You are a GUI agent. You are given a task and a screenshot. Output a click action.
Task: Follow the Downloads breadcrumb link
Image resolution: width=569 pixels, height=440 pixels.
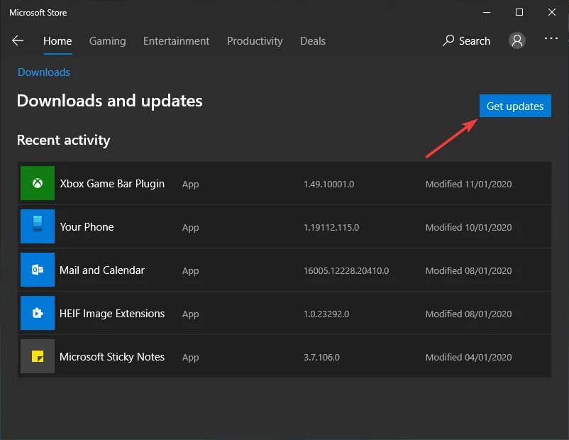point(44,72)
